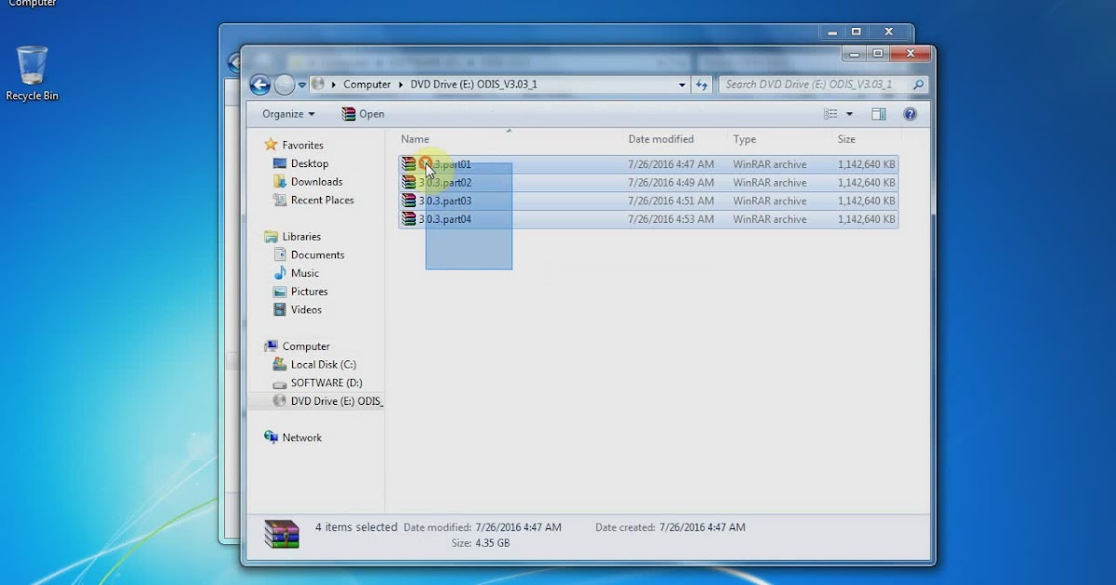Open the view options dropdown arrow
The width and height of the screenshot is (1116, 585).
click(x=849, y=114)
